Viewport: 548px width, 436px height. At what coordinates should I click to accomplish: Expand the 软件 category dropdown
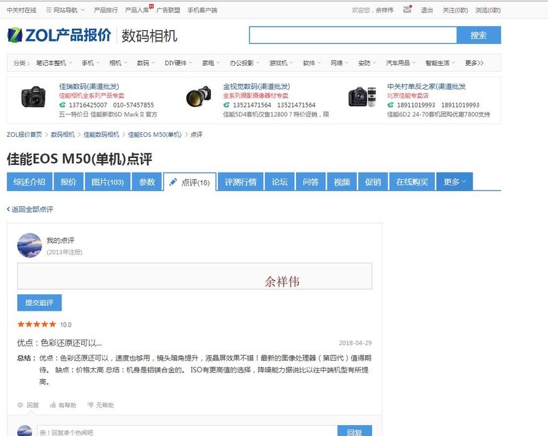tap(312, 63)
